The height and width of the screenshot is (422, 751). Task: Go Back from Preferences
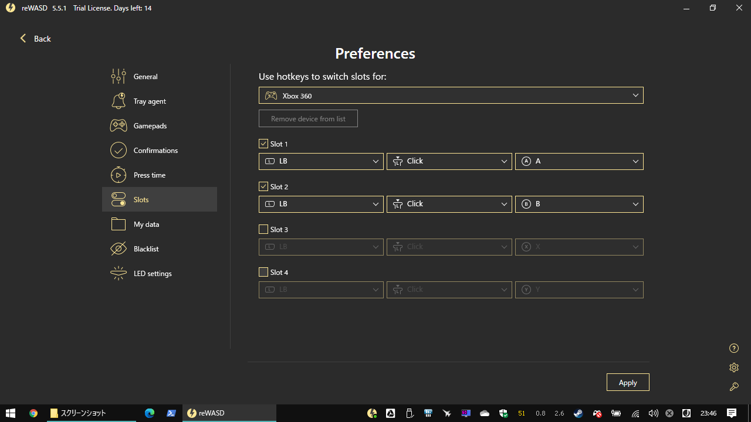pos(35,39)
